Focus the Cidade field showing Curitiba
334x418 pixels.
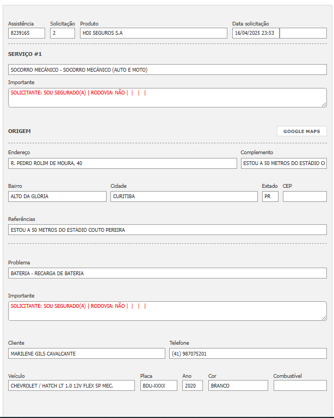tap(184, 197)
